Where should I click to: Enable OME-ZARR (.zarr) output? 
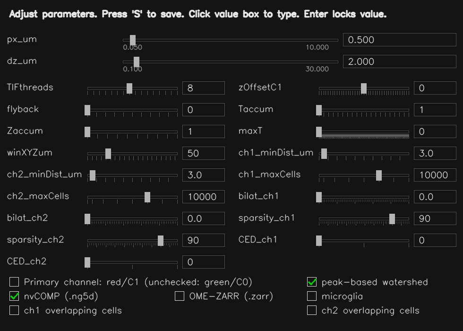(x=180, y=296)
